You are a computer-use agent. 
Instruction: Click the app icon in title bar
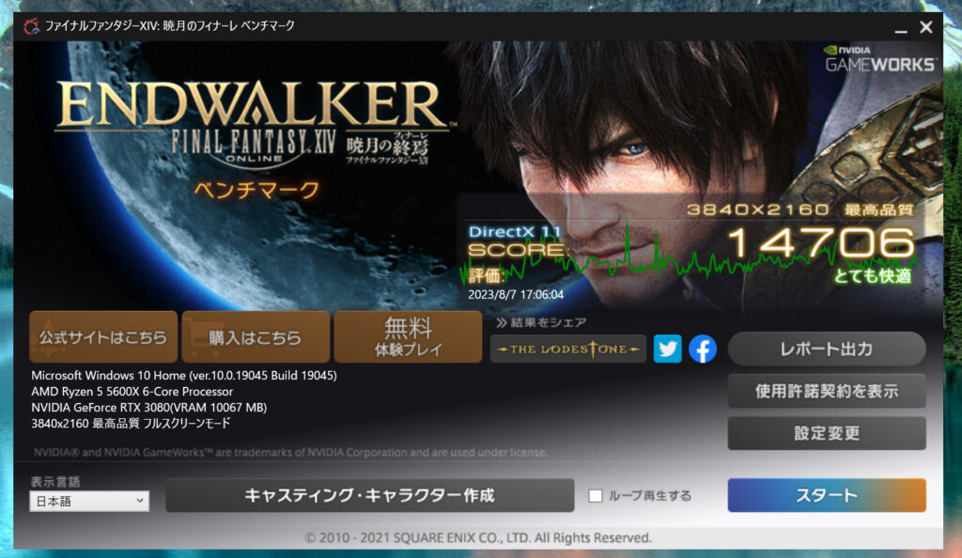click(x=31, y=26)
